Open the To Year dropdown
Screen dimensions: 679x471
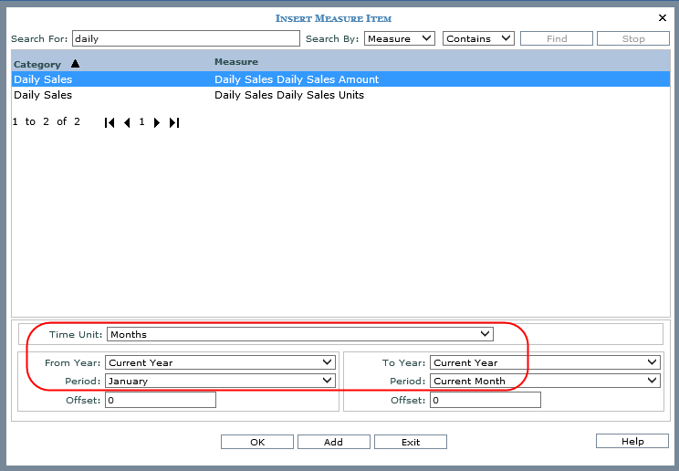tap(545, 362)
